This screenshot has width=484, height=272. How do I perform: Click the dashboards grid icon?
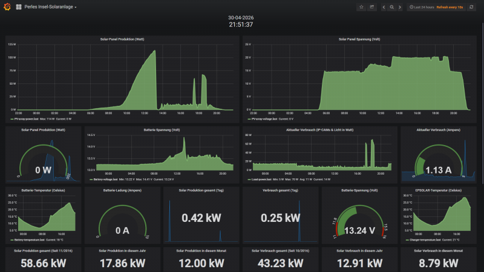pyautogui.click(x=19, y=7)
